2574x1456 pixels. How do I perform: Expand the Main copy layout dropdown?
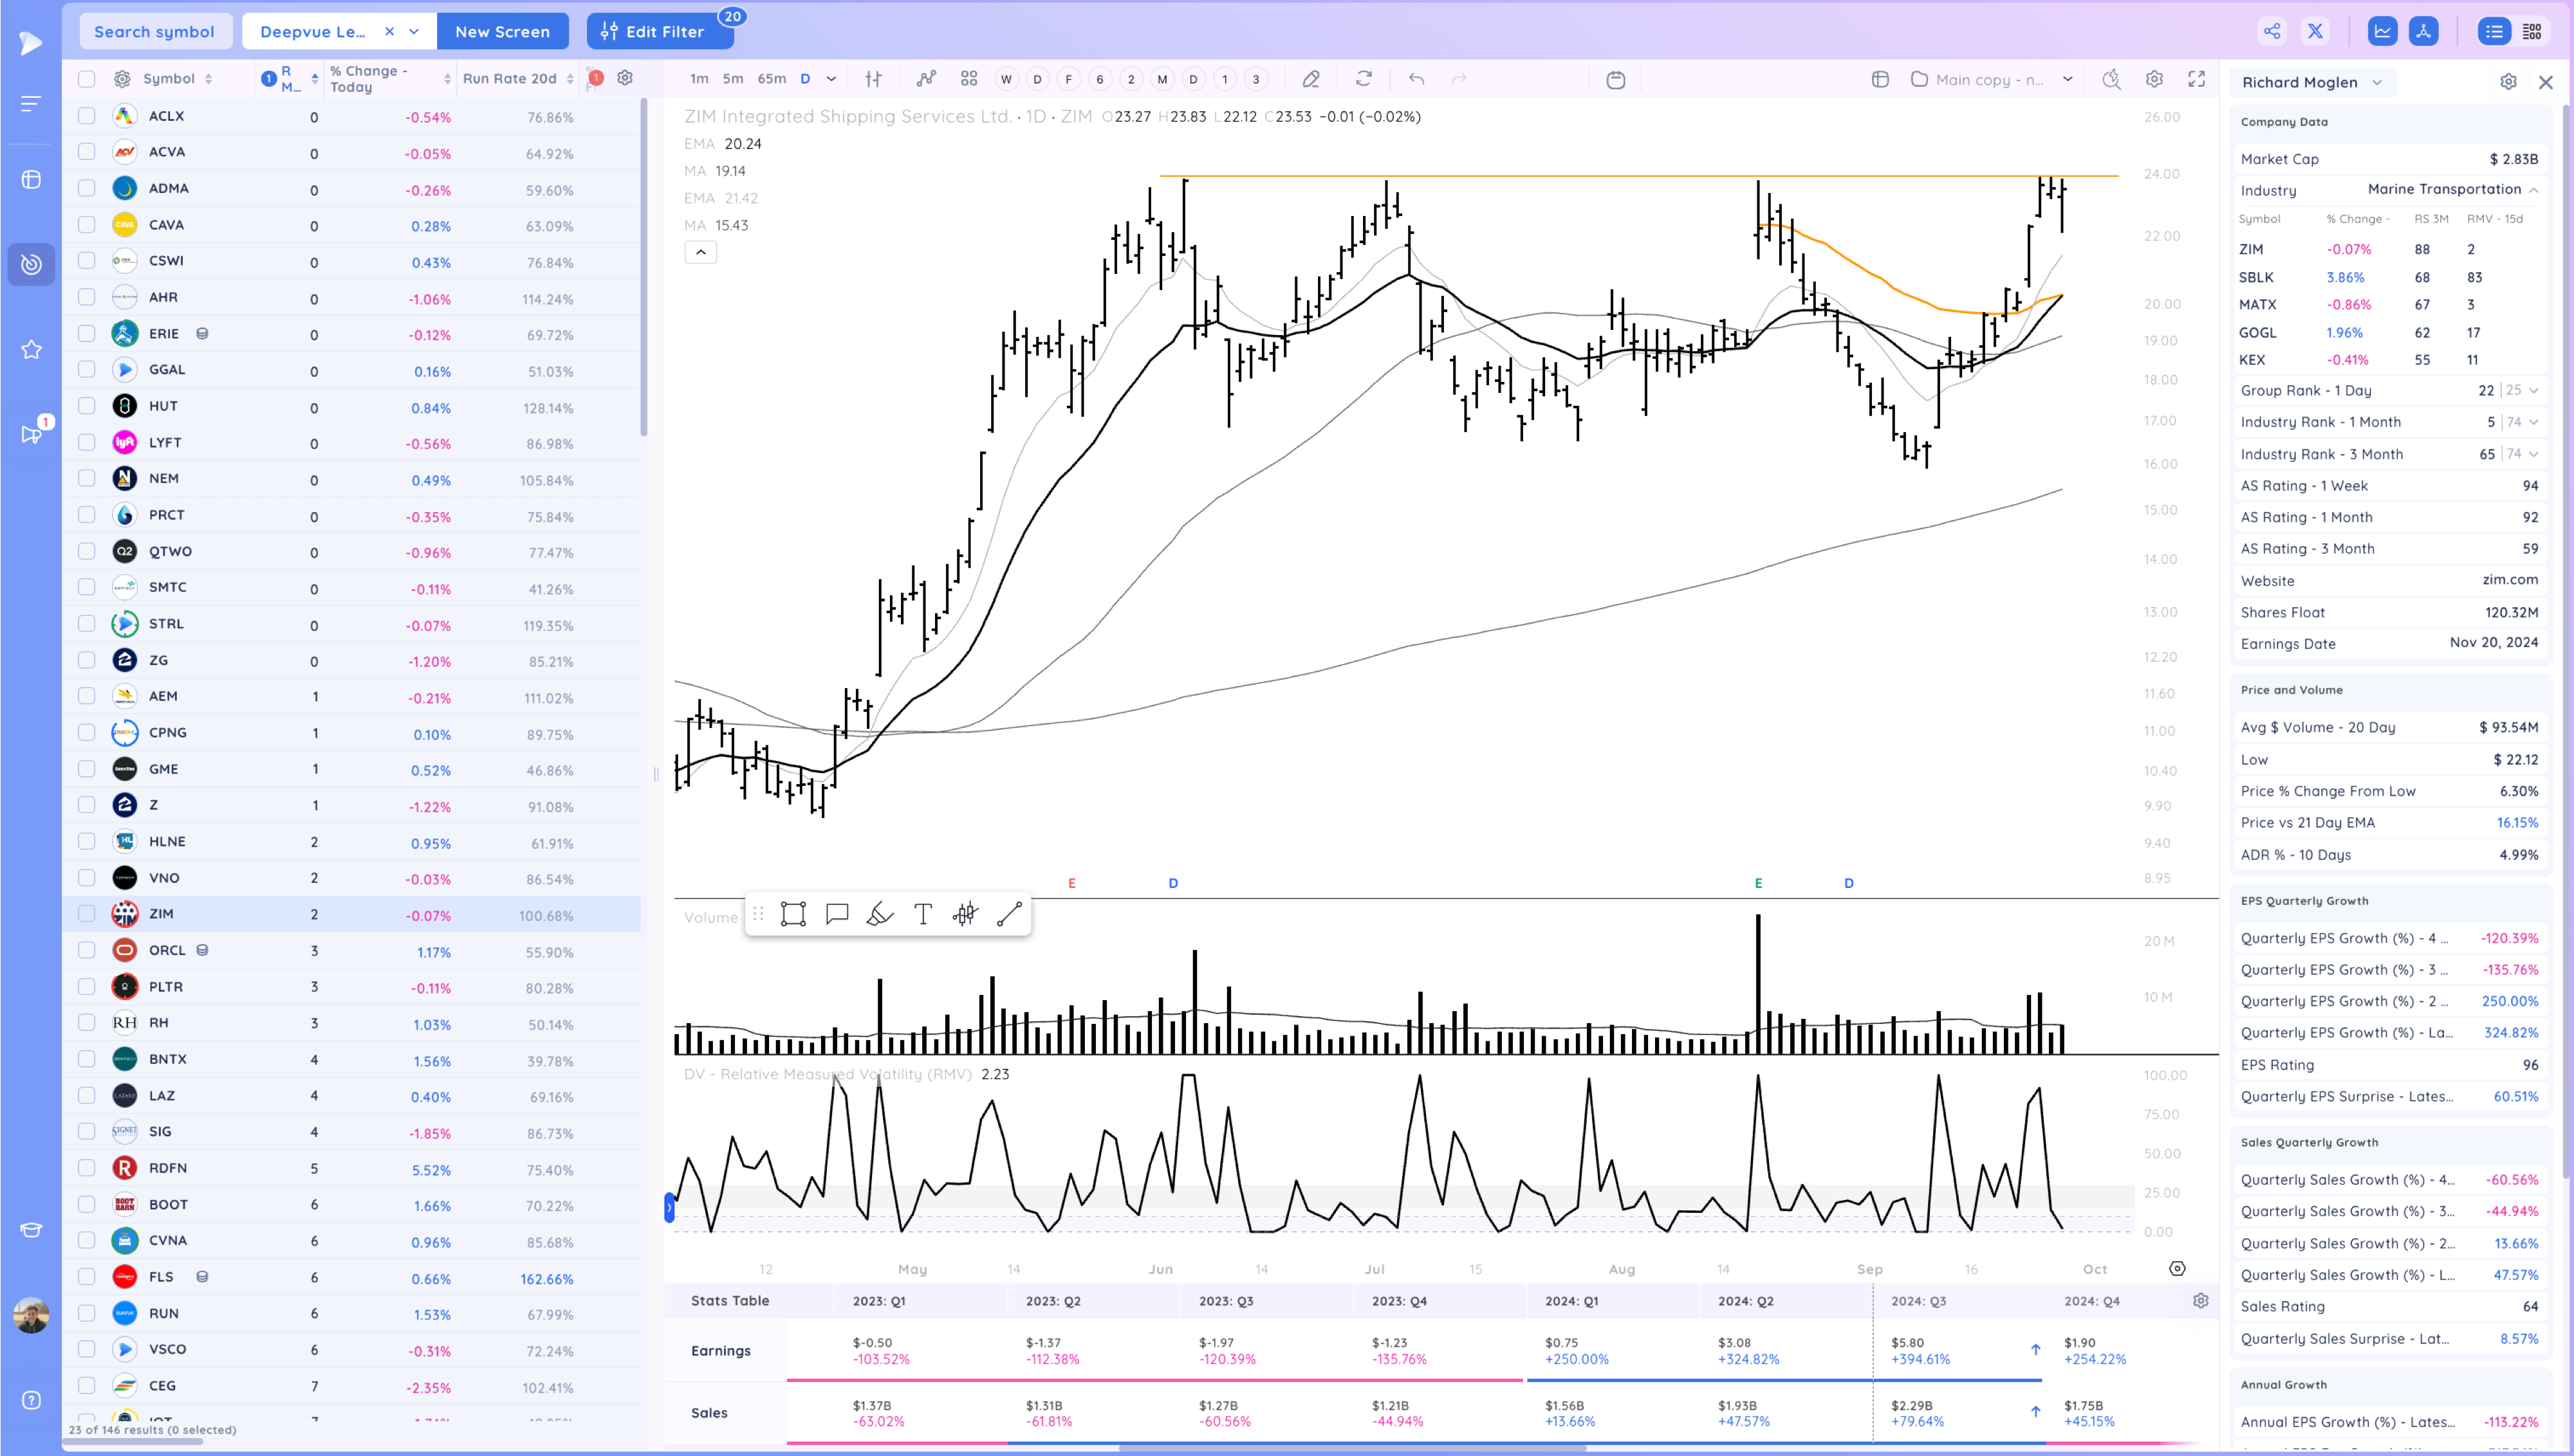point(2068,79)
